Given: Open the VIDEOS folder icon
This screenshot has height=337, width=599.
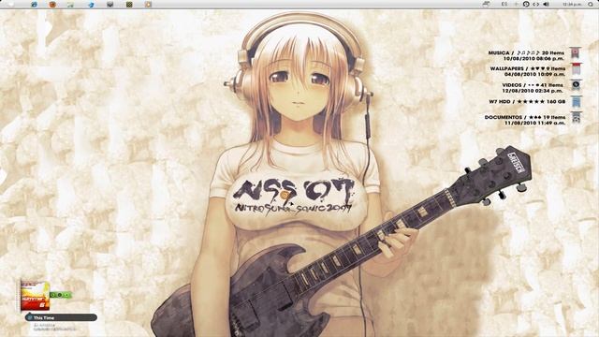Looking at the screenshot, I should pyautogui.click(x=576, y=85).
